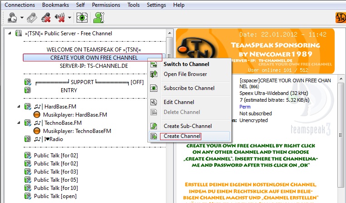Click the TSN logo icon at toolbar right
The height and width of the screenshot is (203, 346).
coord(341,18)
